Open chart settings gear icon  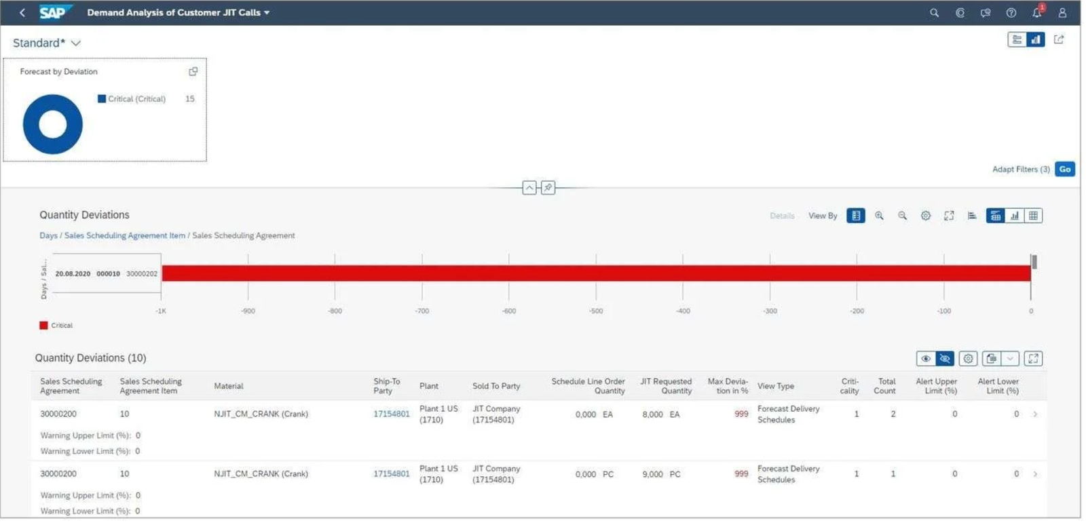[925, 216]
